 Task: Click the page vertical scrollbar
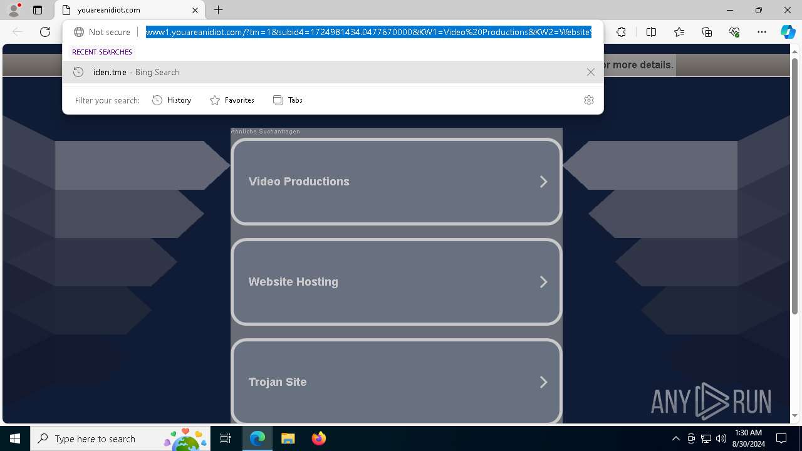click(794, 188)
